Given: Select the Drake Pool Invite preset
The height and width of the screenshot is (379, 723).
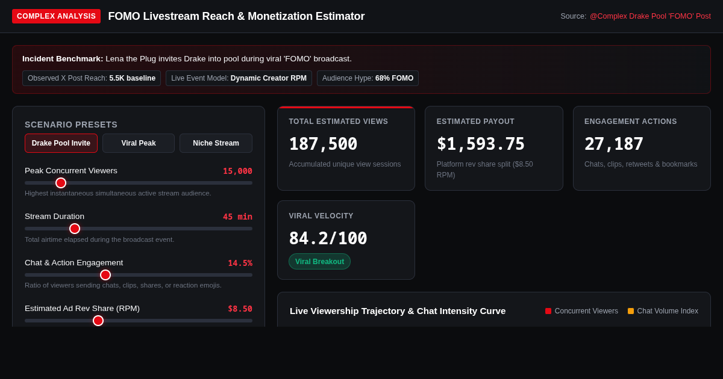Looking at the screenshot, I should tap(61, 143).
